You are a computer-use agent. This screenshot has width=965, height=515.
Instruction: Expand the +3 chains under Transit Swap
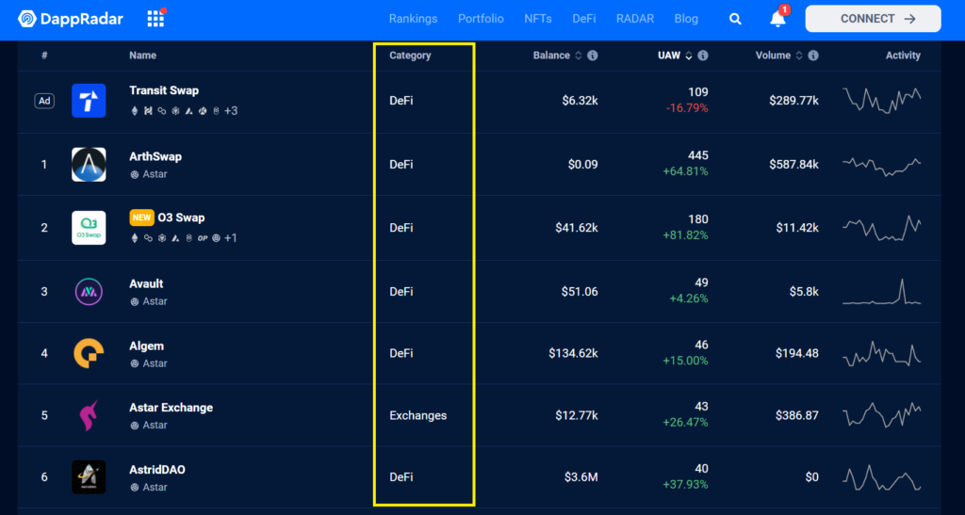click(231, 111)
